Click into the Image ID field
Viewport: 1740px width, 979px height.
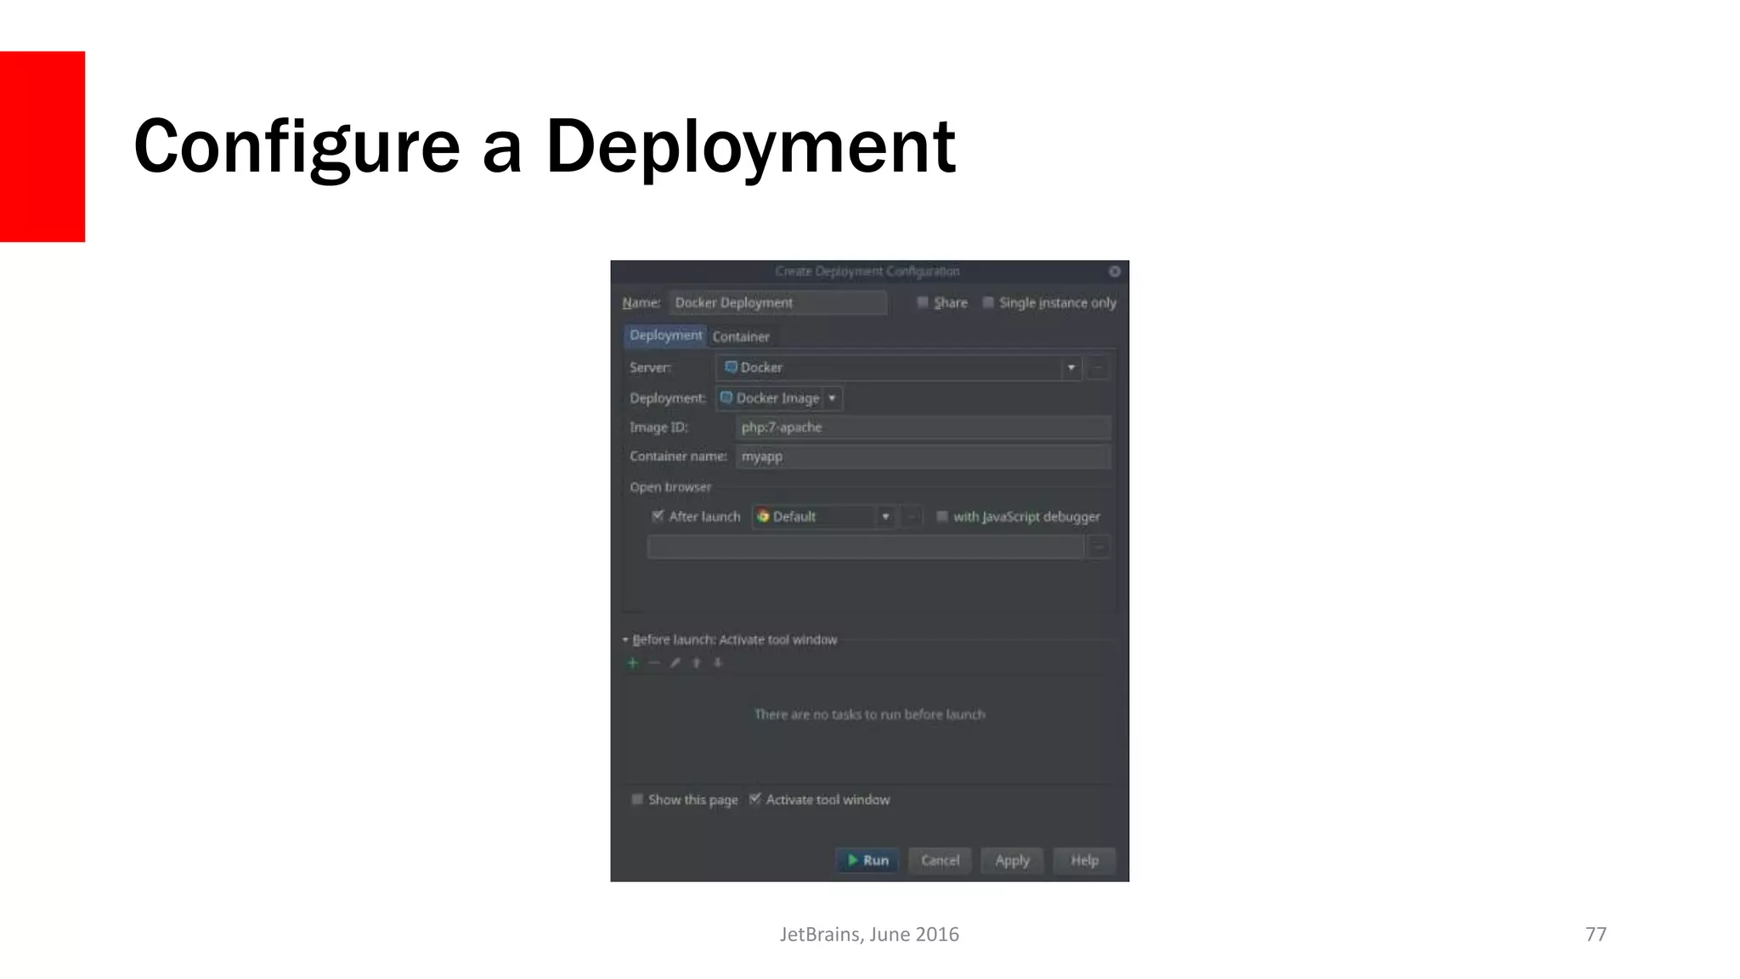[922, 427]
